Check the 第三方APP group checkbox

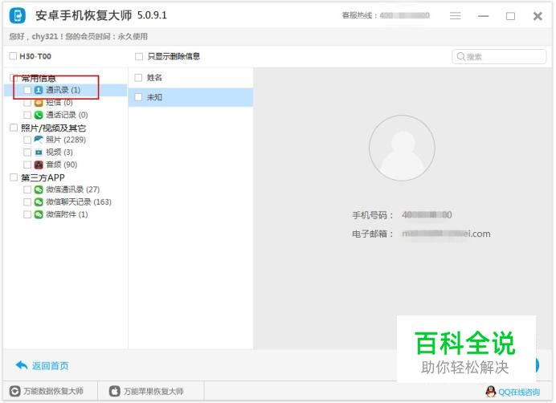tap(14, 177)
